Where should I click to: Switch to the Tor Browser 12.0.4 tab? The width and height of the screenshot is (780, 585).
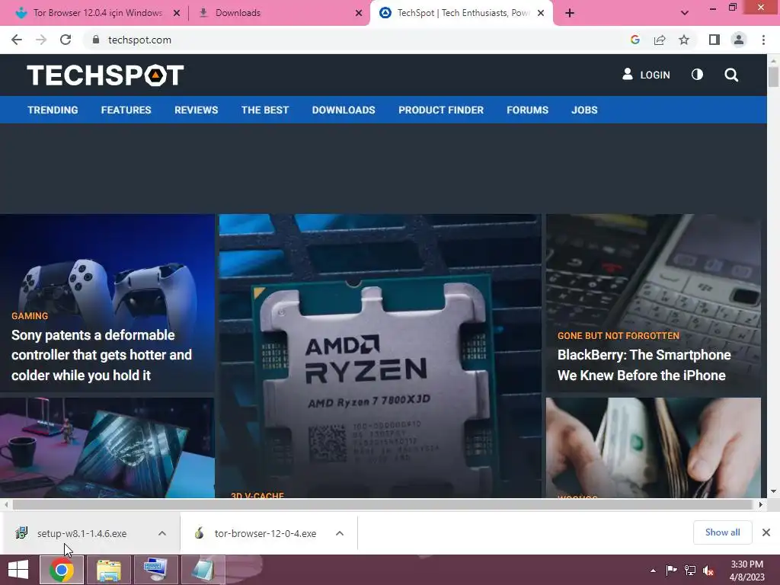click(x=97, y=13)
